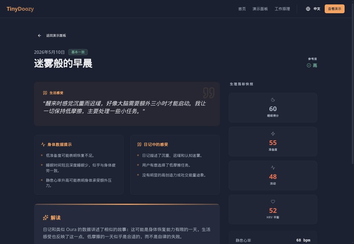Click the 参考度 label
Image resolution: width=354 pixels, height=244 pixels.
coord(312,59)
